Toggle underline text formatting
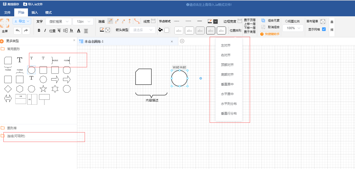Image resolution: width=355 pixels, height=169 pixels. coord(79,30)
